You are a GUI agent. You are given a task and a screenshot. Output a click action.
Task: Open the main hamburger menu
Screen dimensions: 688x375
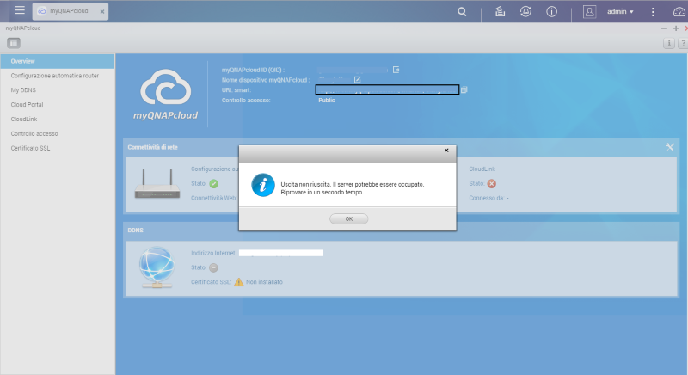20,11
